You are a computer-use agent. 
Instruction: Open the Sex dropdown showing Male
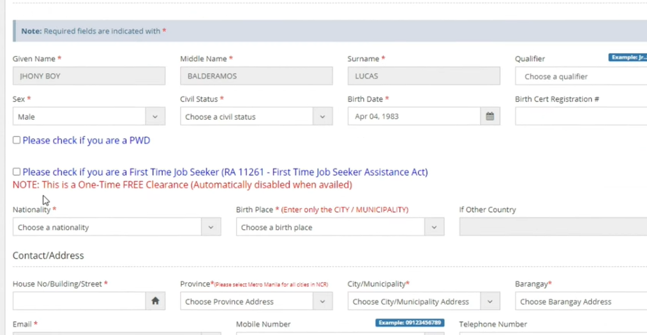89,116
